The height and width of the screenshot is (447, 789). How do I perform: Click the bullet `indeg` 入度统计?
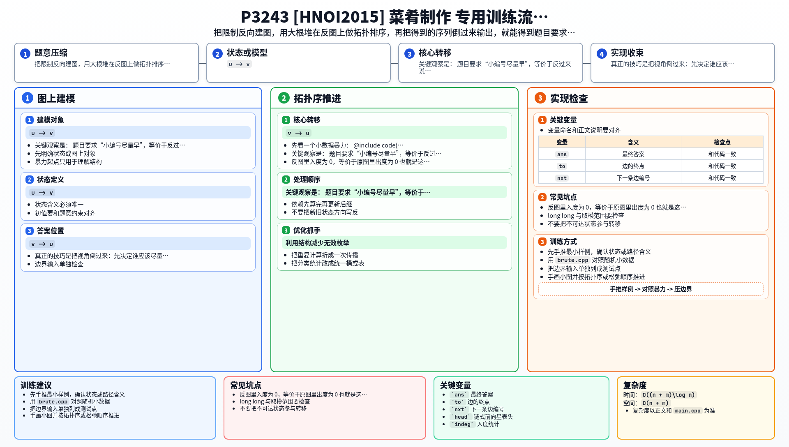pyautogui.click(x=475, y=424)
